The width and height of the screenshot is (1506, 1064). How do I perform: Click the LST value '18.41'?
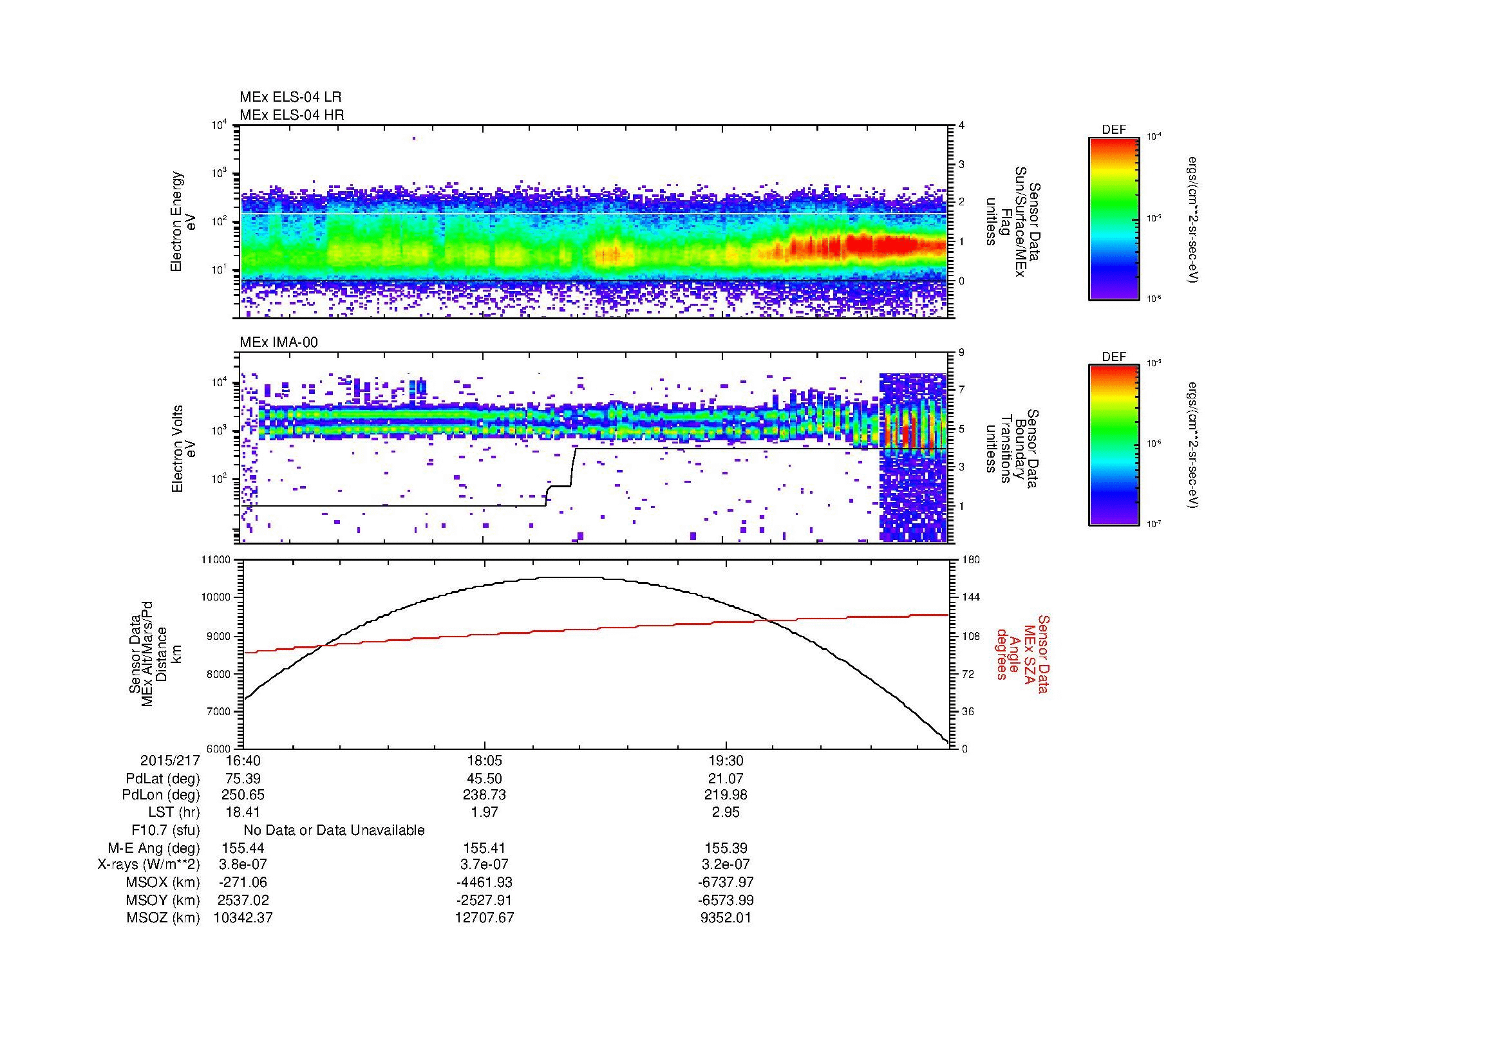pos(243,812)
